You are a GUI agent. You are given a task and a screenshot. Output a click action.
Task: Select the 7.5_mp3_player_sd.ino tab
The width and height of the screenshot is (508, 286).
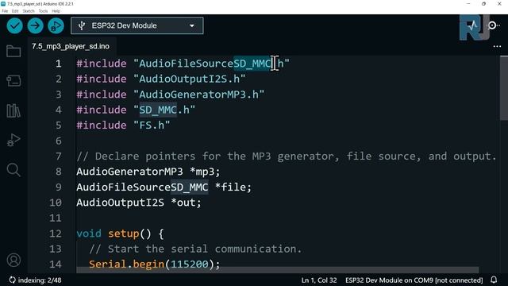tap(71, 46)
